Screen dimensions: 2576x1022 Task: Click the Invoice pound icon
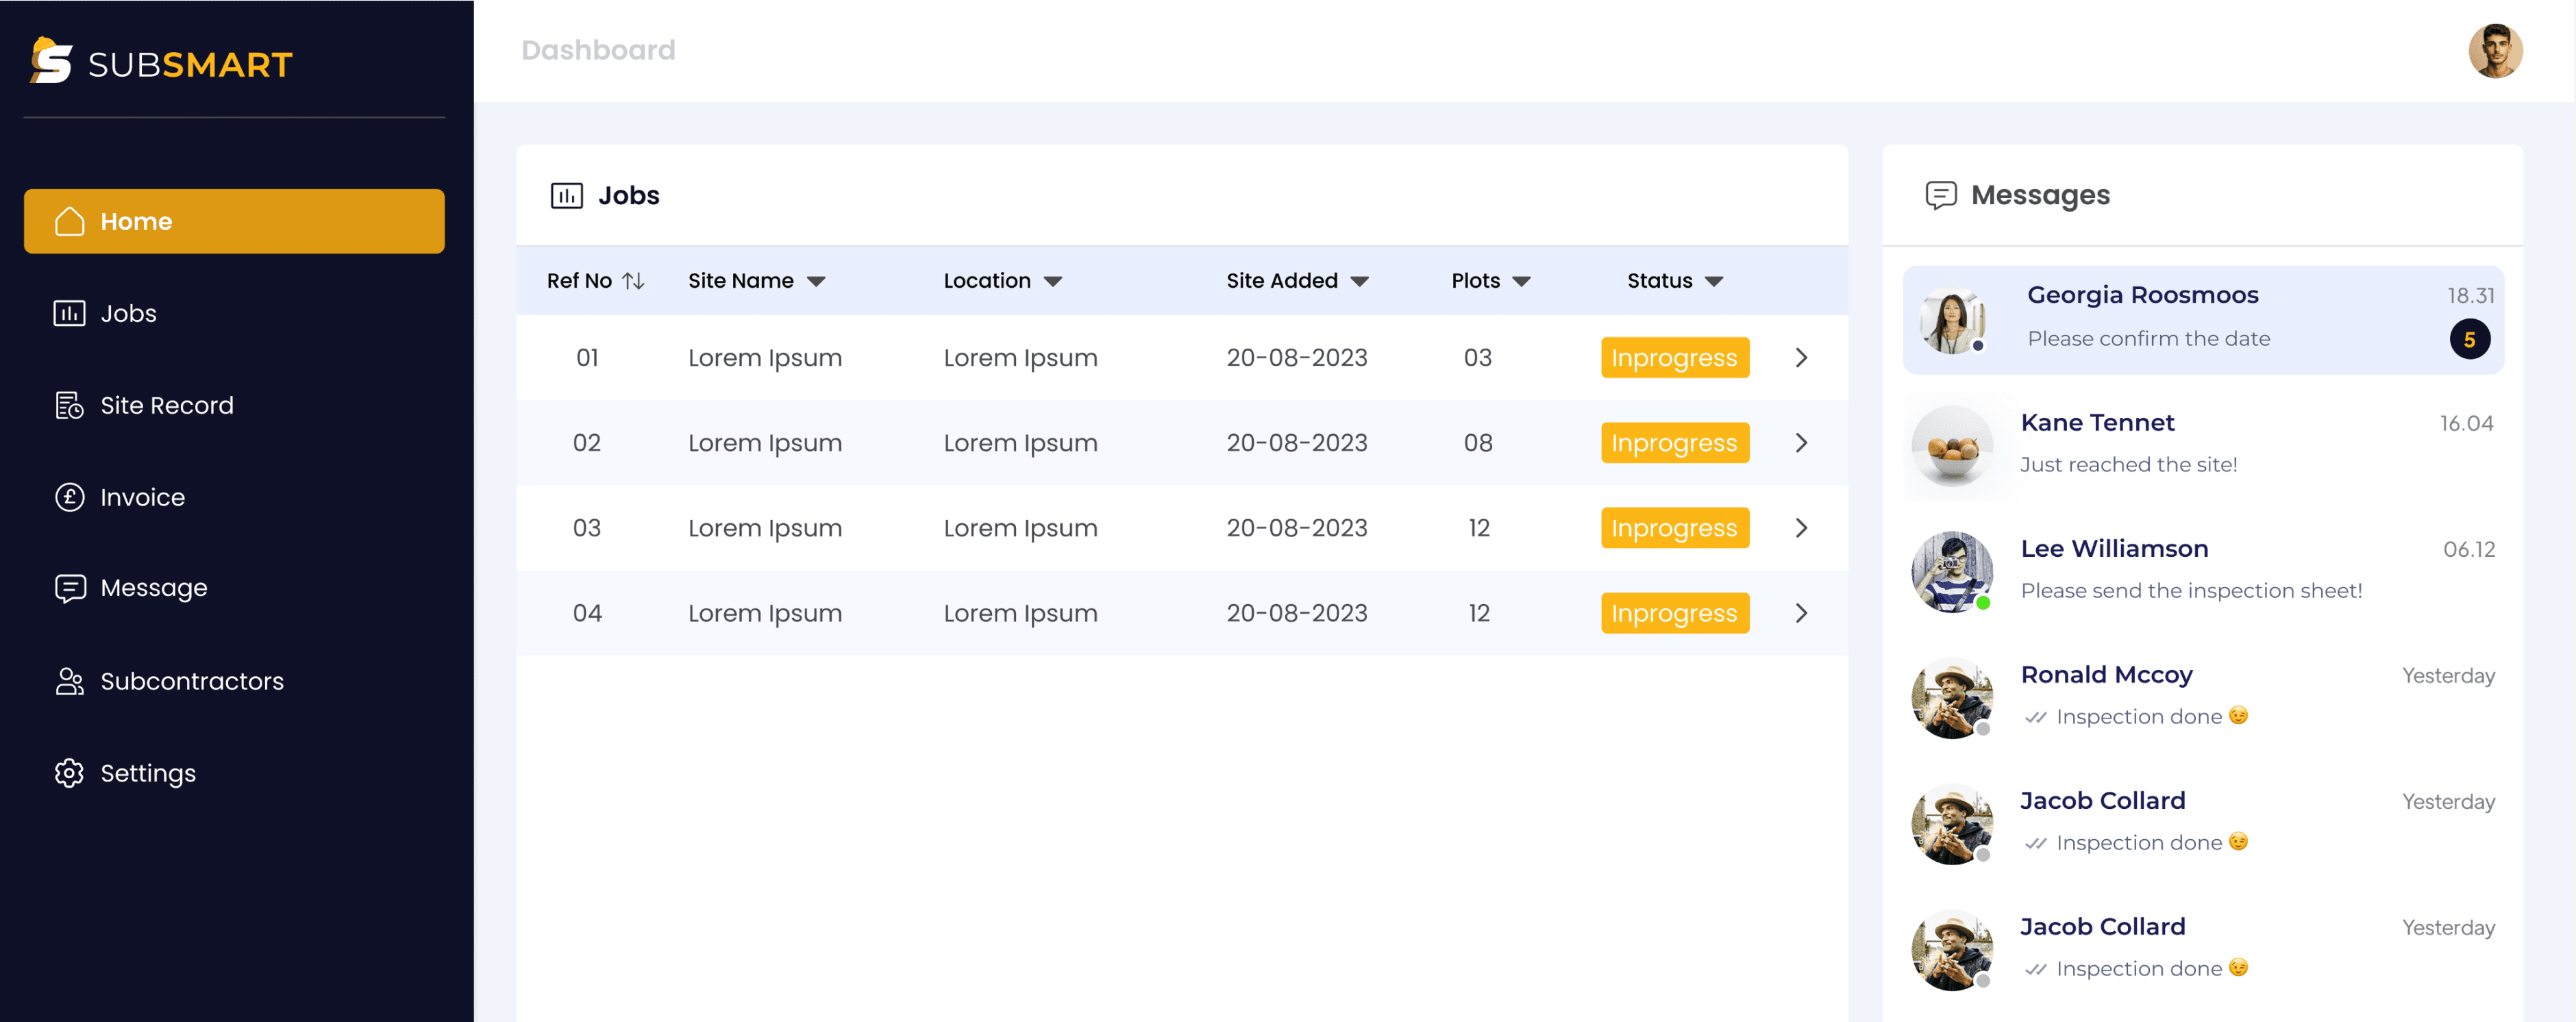[69, 497]
